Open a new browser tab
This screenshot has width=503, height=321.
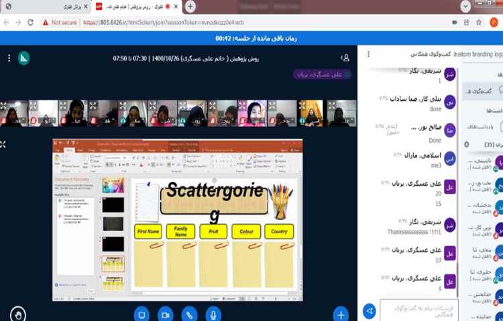pyautogui.click(x=190, y=7)
